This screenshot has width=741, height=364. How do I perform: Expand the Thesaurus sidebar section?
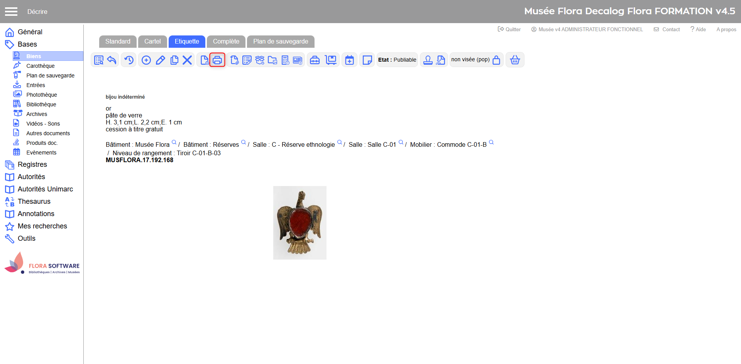[x=34, y=201]
